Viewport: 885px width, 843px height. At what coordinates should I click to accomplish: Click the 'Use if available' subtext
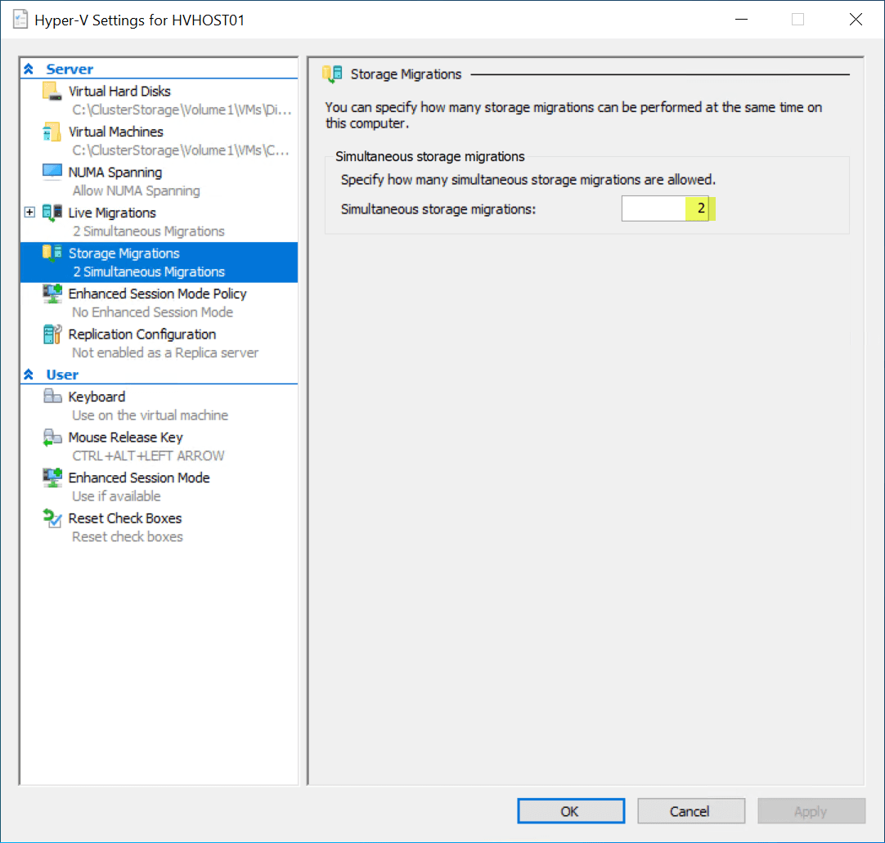pos(116,496)
